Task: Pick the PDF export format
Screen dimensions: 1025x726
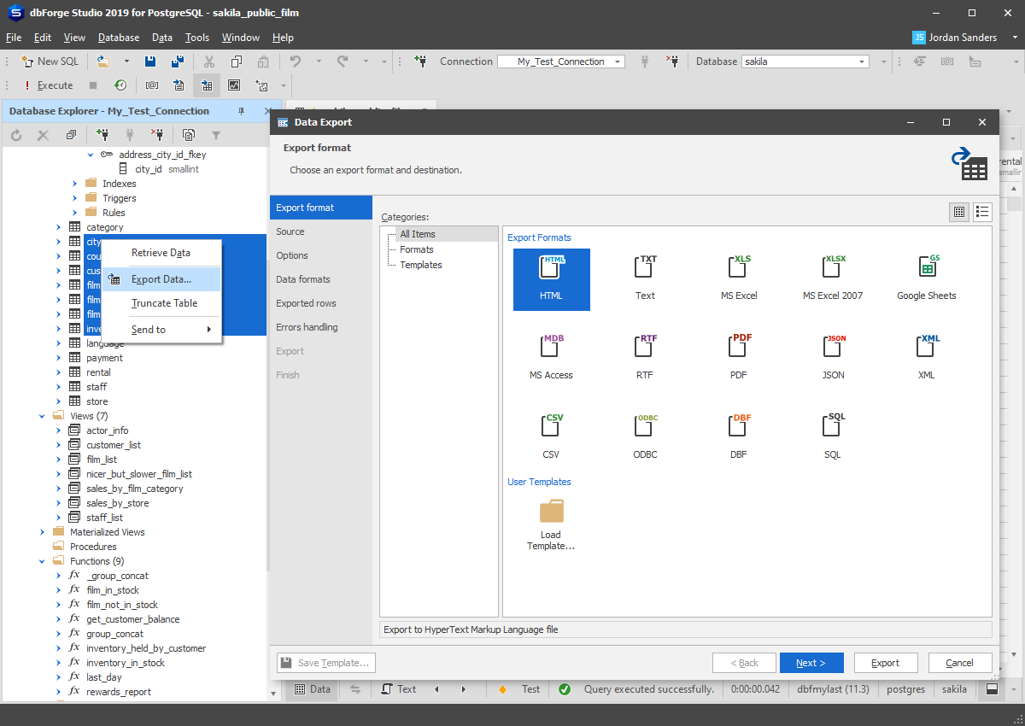Action: (739, 359)
